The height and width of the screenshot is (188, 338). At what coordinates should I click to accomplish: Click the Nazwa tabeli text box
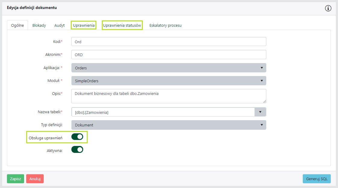163,112
